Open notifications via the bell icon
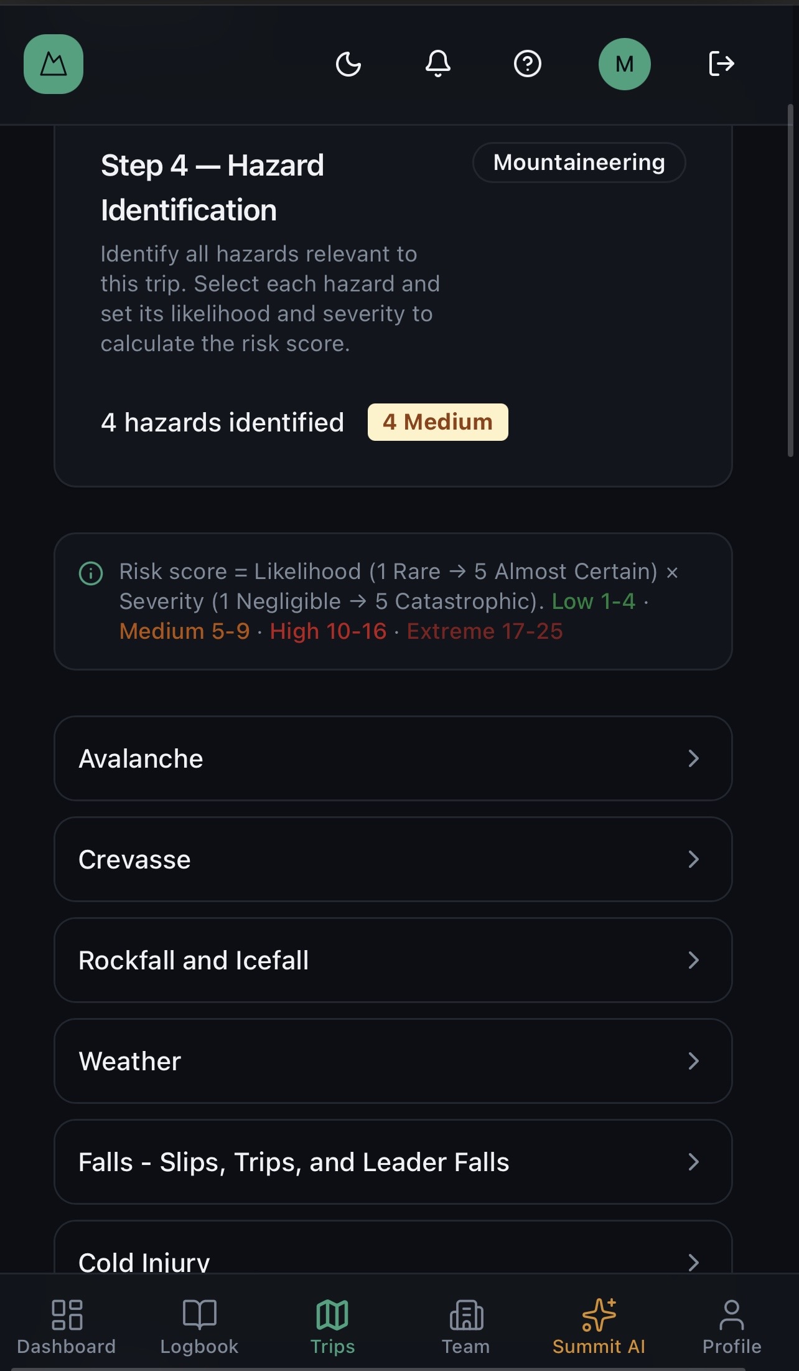The height and width of the screenshot is (1371, 799). pyautogui.click(x=438, y=64)
